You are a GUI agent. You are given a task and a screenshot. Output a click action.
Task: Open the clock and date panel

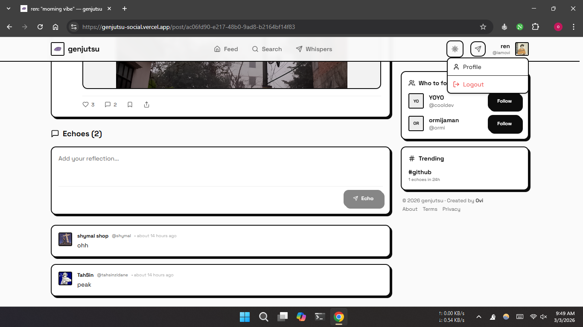pos(565,317)
